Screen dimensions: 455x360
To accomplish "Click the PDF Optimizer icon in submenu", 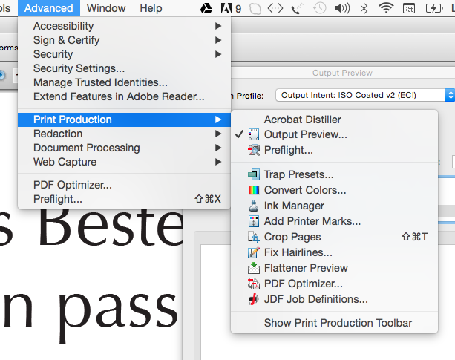I will pos(254,284).
